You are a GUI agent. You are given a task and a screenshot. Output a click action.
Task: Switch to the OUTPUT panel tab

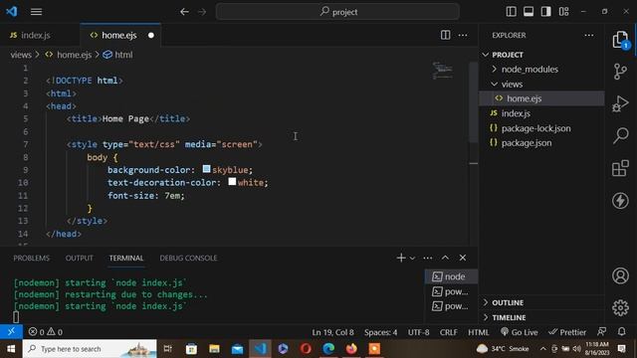[80, 259]
